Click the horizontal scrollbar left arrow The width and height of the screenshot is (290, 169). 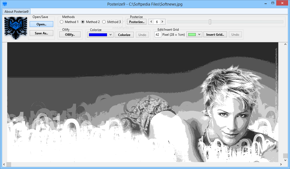tap(4, 165)
